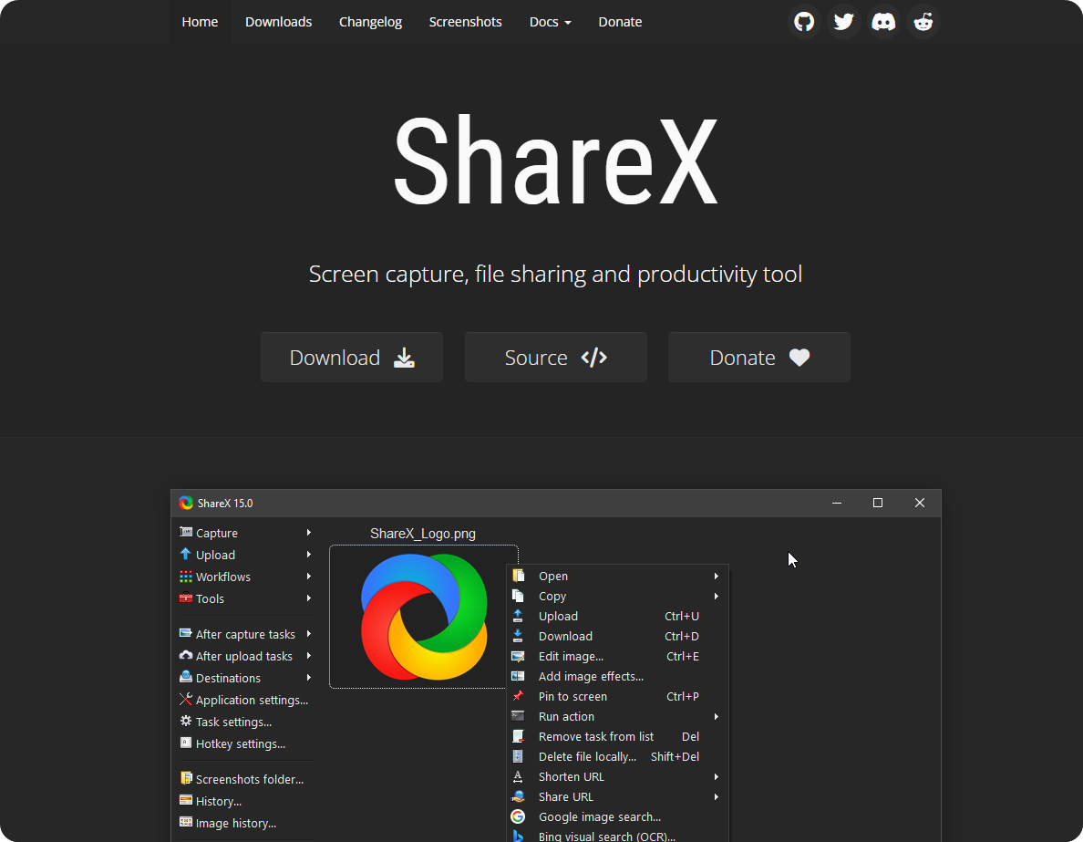Click the Workflows grid icon in sidebar
Image resolution: width=1083 pixels, height=842 pixels.
point(186,577)
